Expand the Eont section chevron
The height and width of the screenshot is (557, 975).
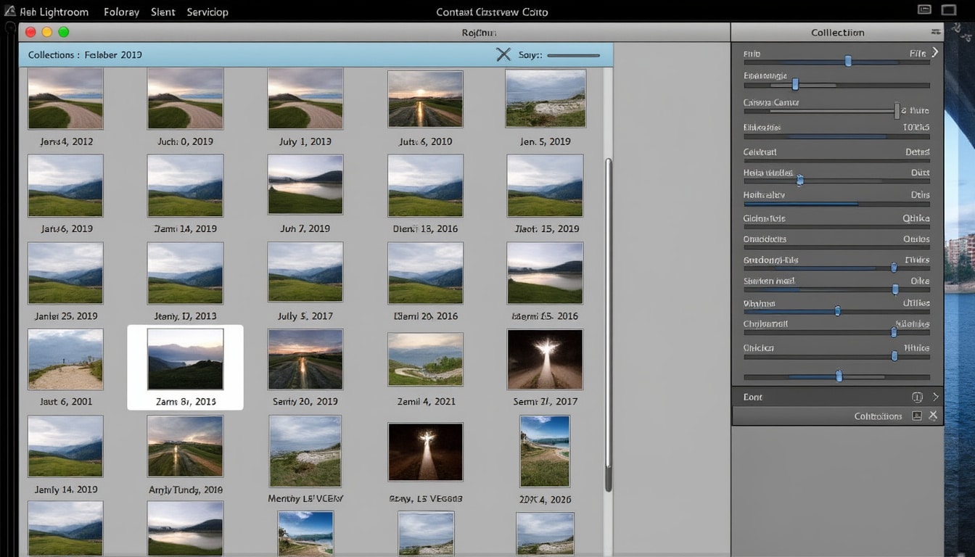tap(935, 397)
